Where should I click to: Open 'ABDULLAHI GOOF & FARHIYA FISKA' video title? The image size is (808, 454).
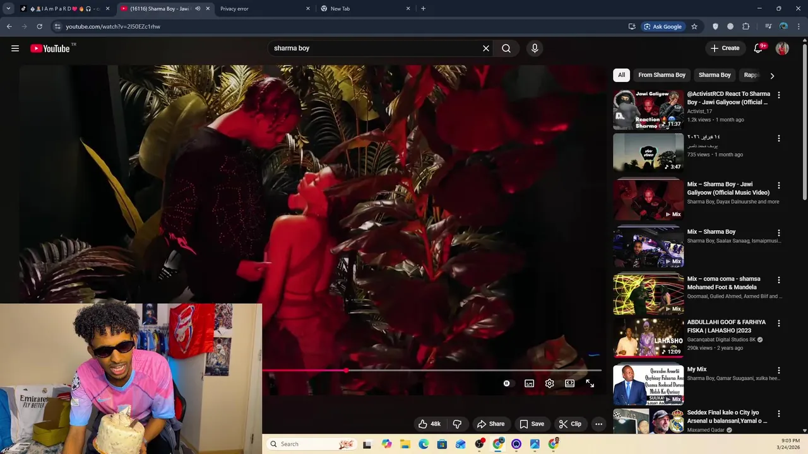click(727, 327)
